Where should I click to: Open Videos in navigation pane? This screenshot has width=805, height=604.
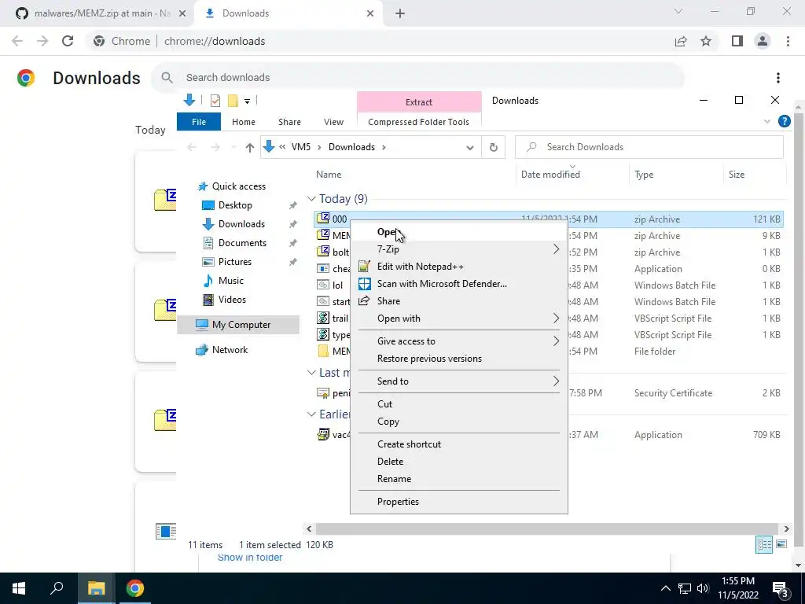click(x=232, y=300)
